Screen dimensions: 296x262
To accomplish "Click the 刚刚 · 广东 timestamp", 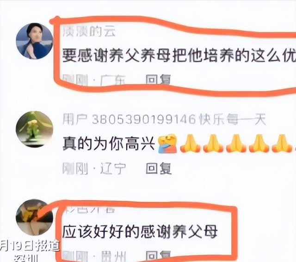I will click(x=94, y=80).
